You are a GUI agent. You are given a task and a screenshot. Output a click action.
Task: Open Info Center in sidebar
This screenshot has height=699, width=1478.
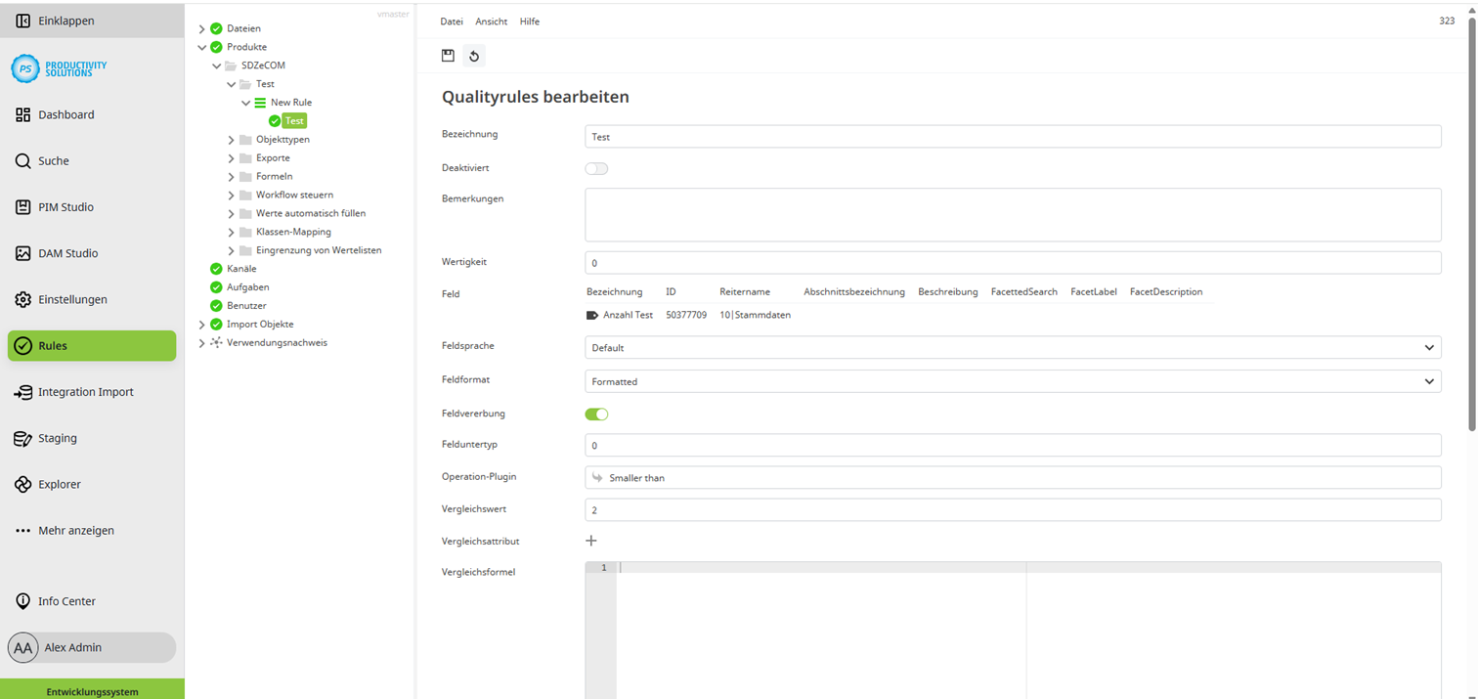tap(23, 601)
